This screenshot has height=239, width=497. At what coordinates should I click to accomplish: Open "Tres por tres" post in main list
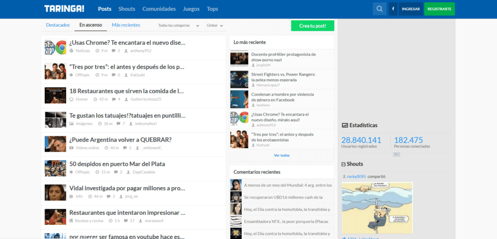click(x=127, y=67)
